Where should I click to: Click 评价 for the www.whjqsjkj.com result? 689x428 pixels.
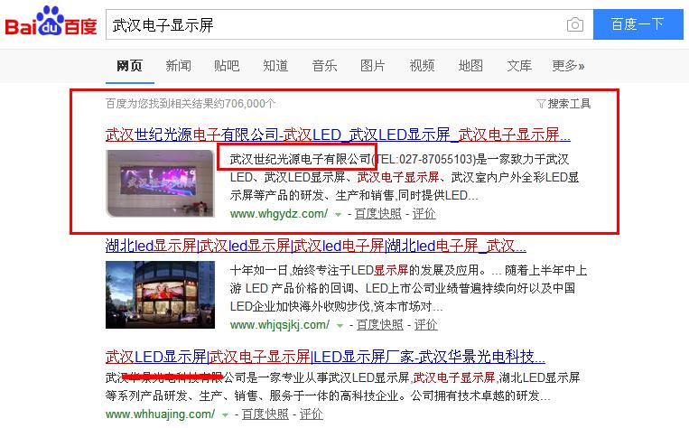[x=424, y=324]
